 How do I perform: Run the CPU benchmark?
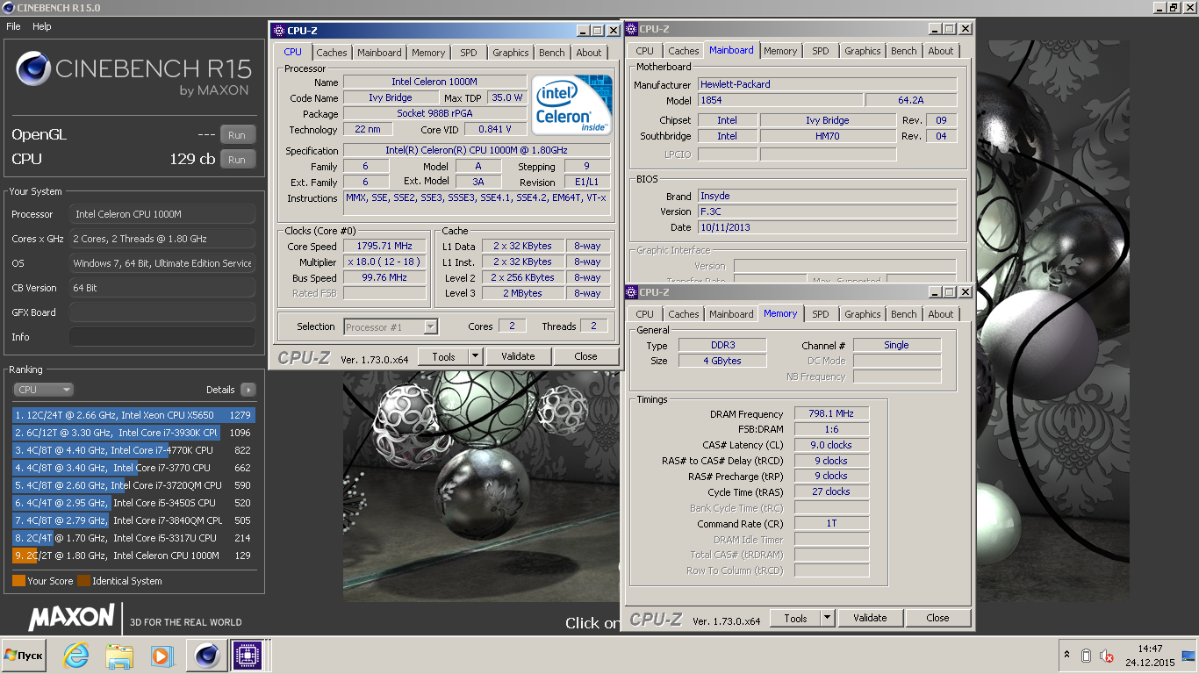coord(237,160)
